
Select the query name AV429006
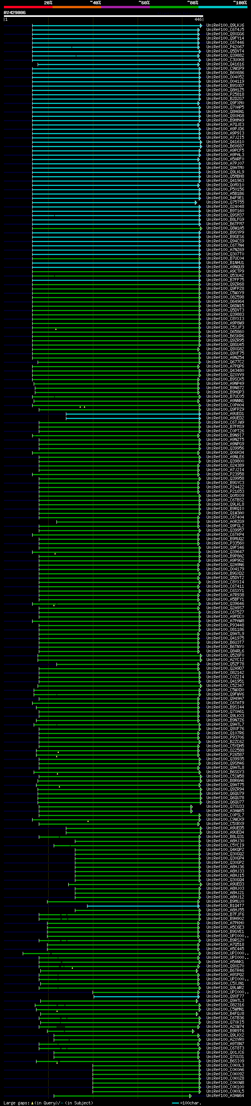pos(15,13)
